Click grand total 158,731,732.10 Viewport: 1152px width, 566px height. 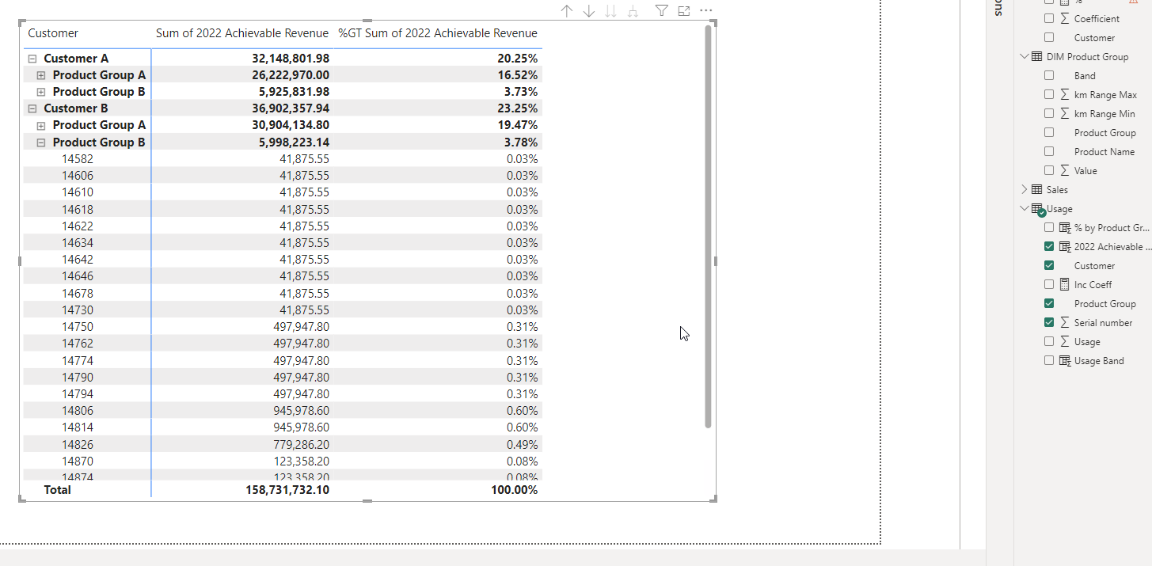[287, 490]
